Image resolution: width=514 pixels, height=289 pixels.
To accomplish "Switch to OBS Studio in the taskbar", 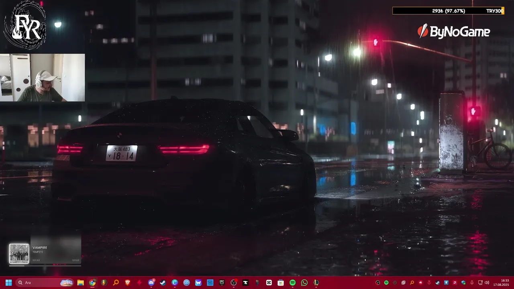I will (x=234, y=283).
